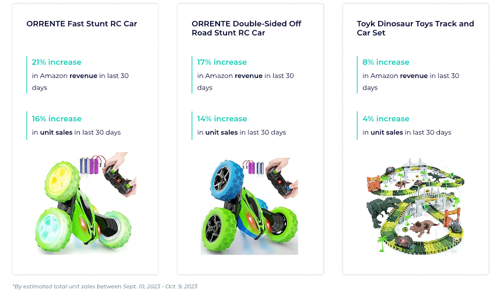This screenshot has width=496, height=297.
Task: Select the 14% increase unit sales text
Action: click(x=222, y=119)
